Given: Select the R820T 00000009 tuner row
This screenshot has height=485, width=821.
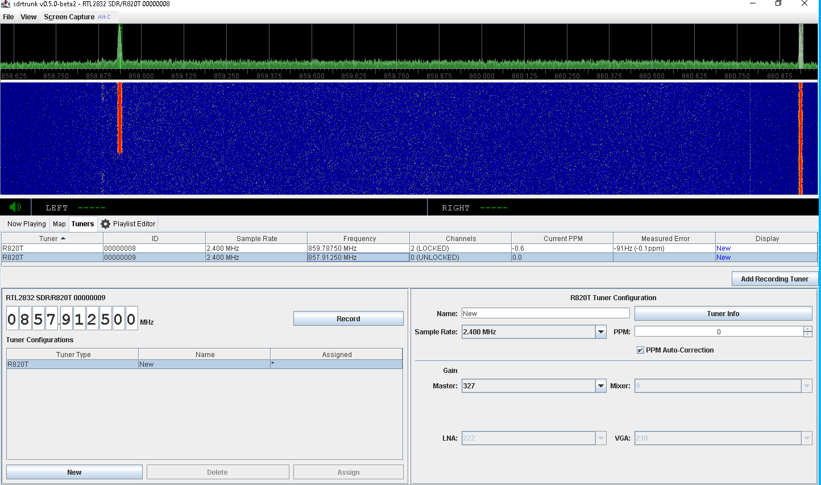Looking at the screenshot, I should 227,257.
